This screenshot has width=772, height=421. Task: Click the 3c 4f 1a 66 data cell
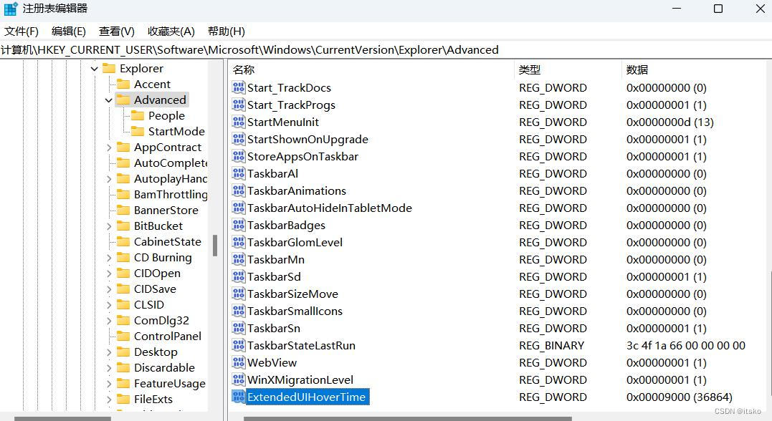pos(686,345)
